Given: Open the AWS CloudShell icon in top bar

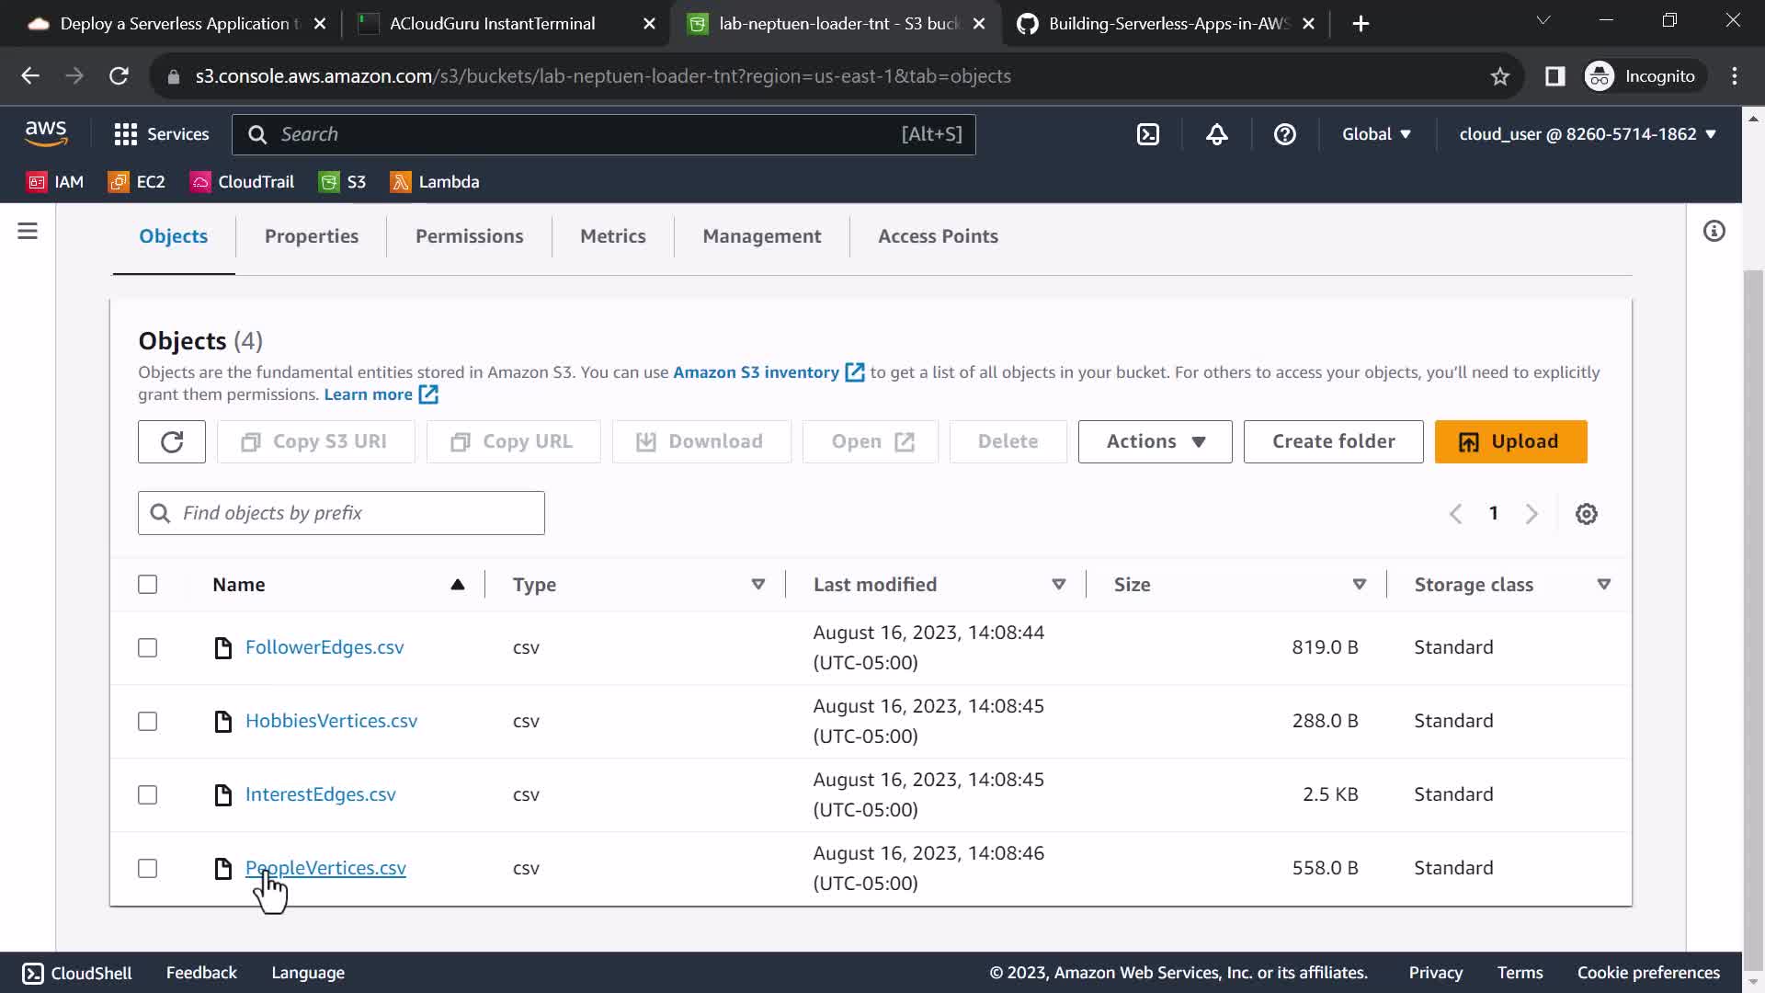Looking at the screenshot, I should point(1148,134).
